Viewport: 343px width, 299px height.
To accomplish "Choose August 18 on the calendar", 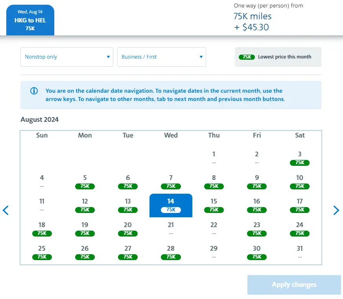I will point(42,229).
